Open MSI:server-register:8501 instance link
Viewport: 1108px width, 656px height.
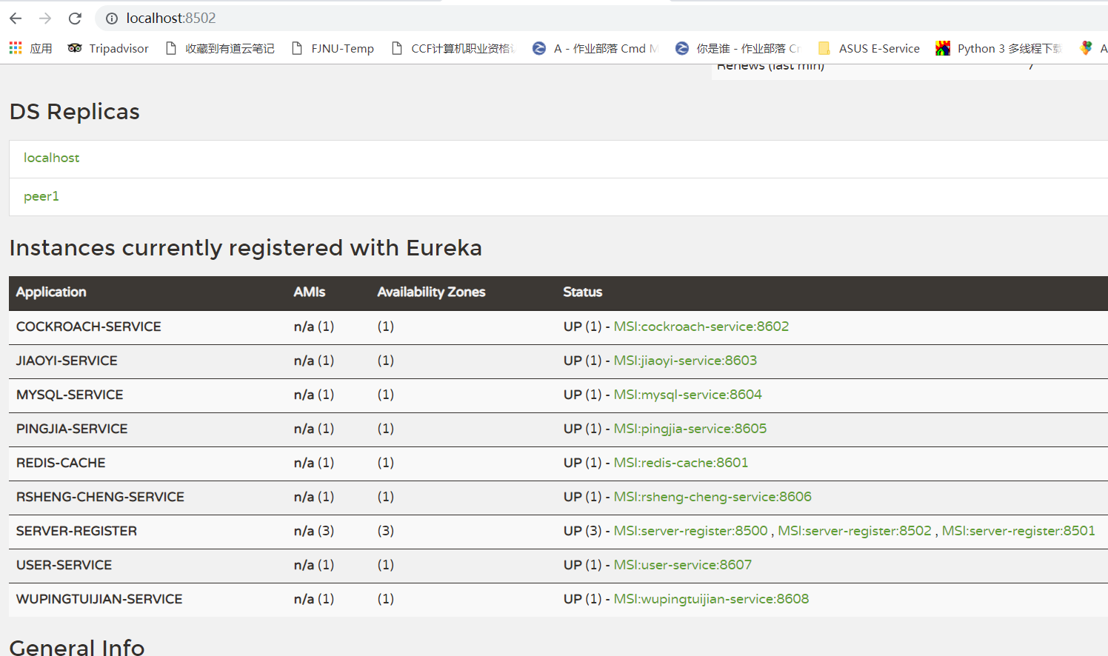[x=1018, y=531]
